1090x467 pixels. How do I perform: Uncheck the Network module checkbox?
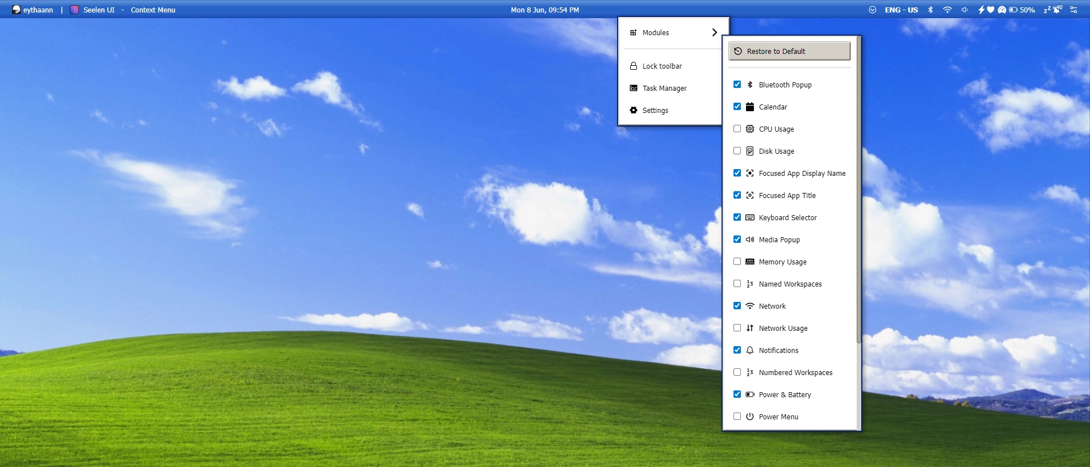[737, 306]
